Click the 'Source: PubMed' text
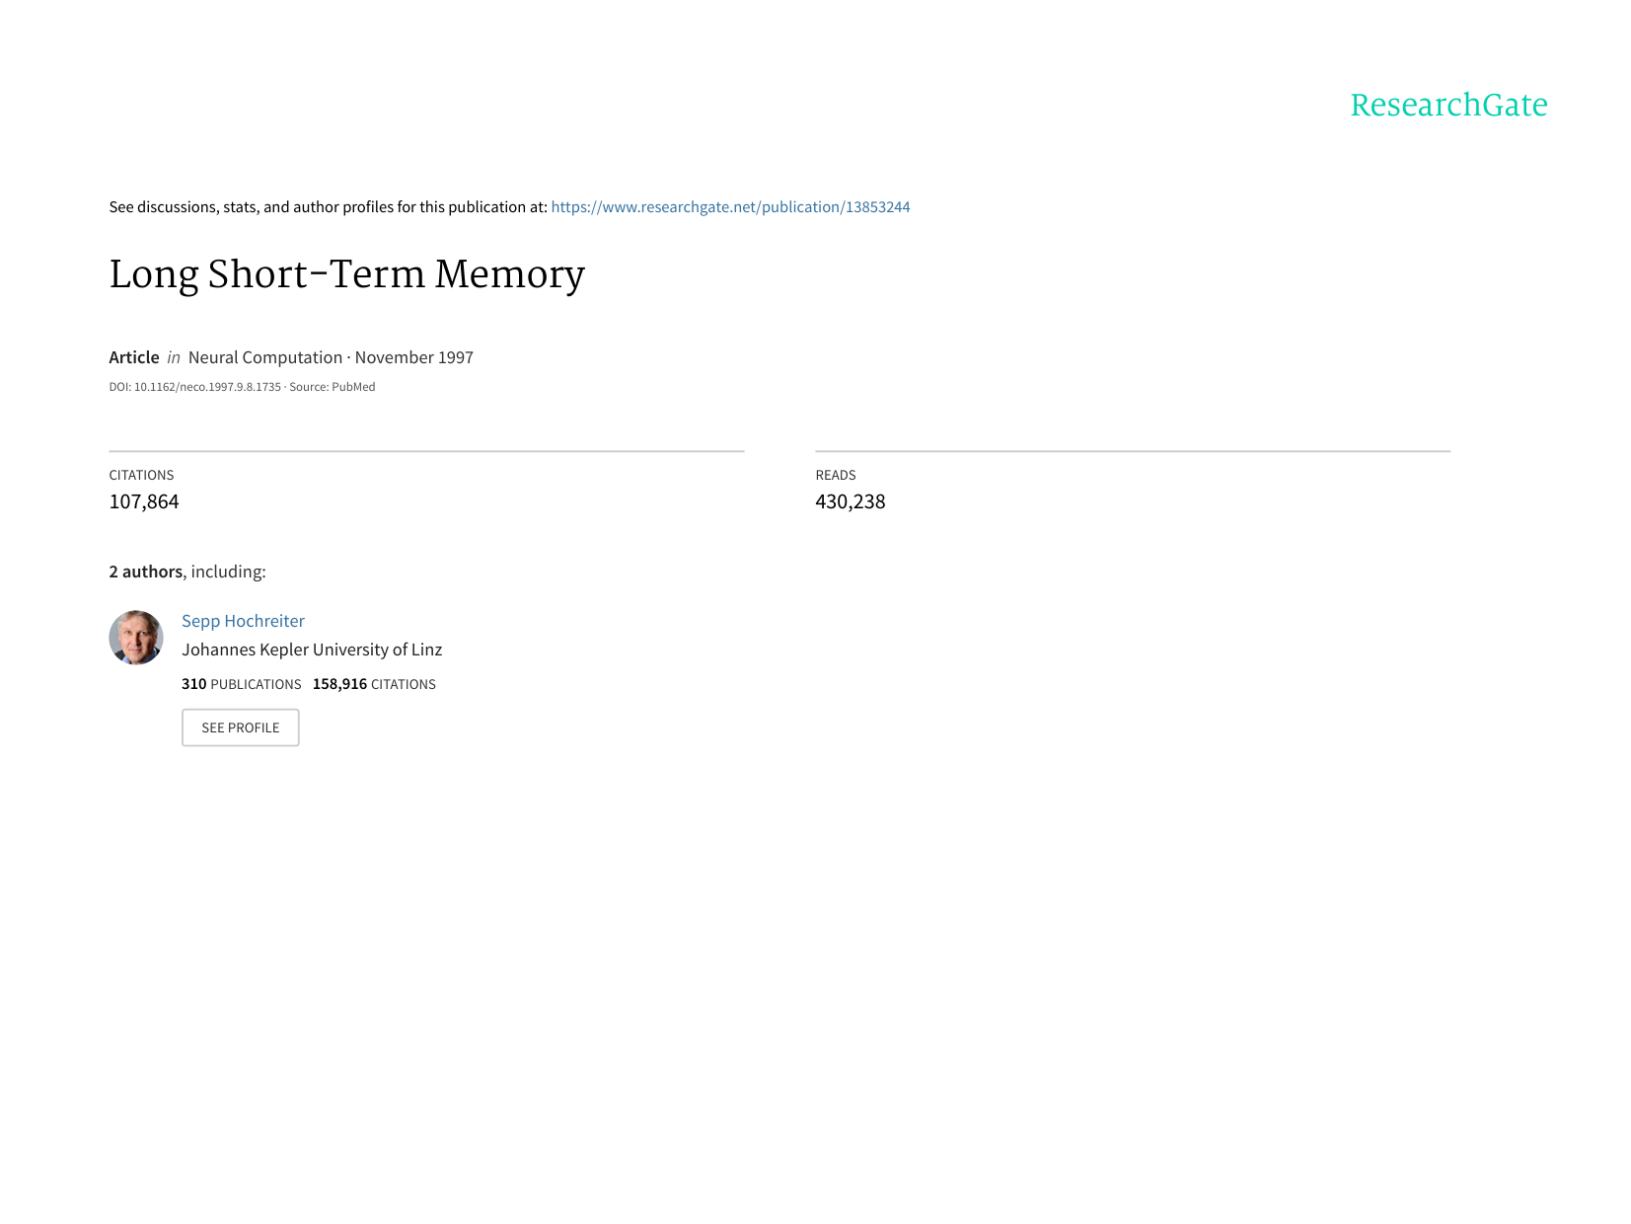This screenshot has height=1224, width=1631. pos(333,387)
